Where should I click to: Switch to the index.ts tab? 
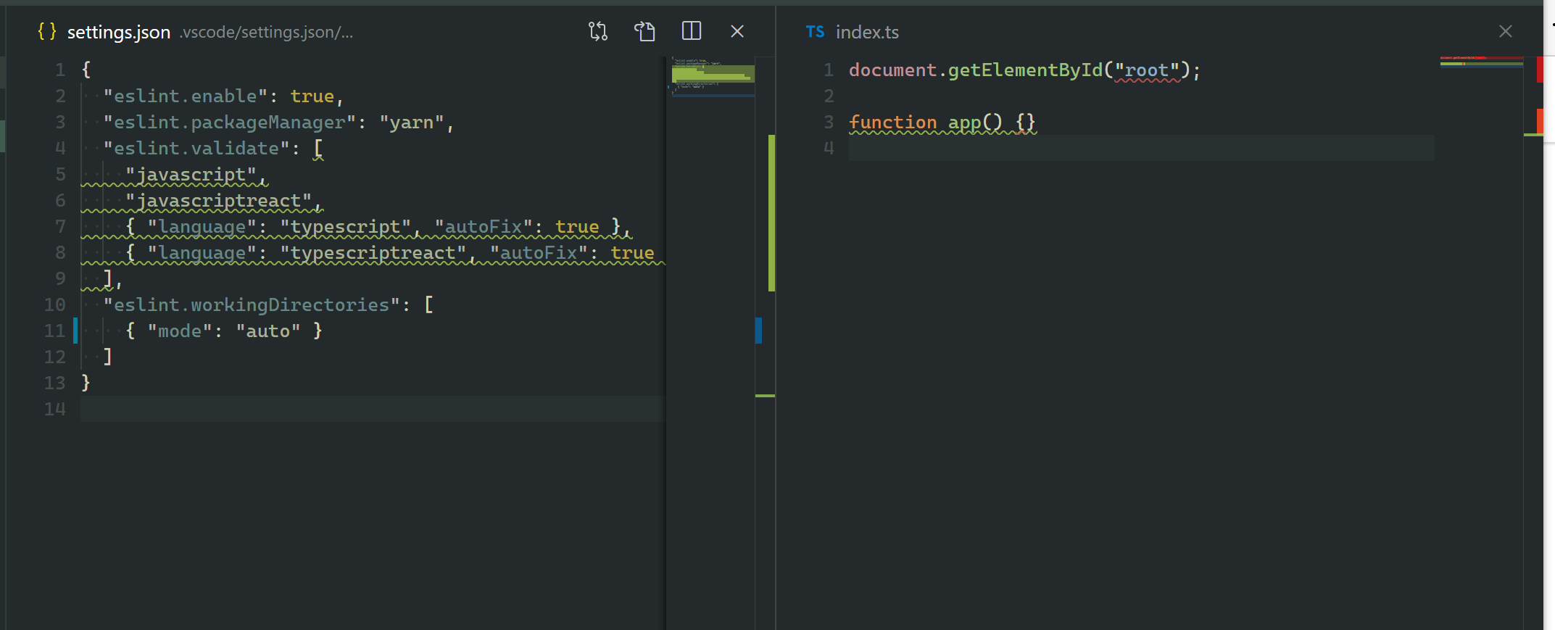click(x=867, y=32)
